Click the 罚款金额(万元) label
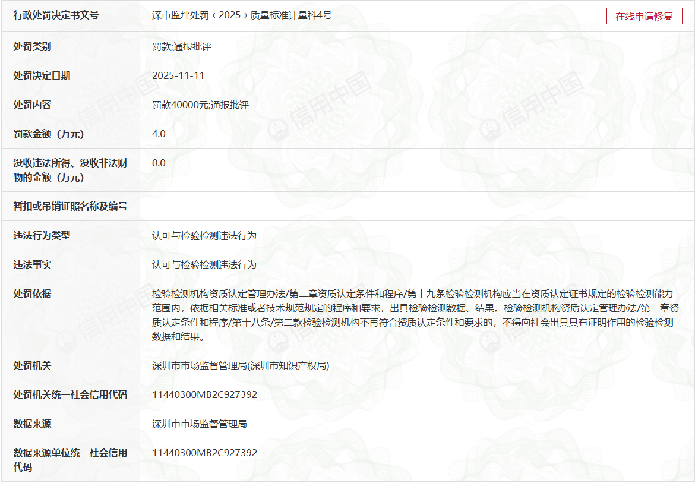The height and width of the screenshot is (483, 695). pos(49,134)
